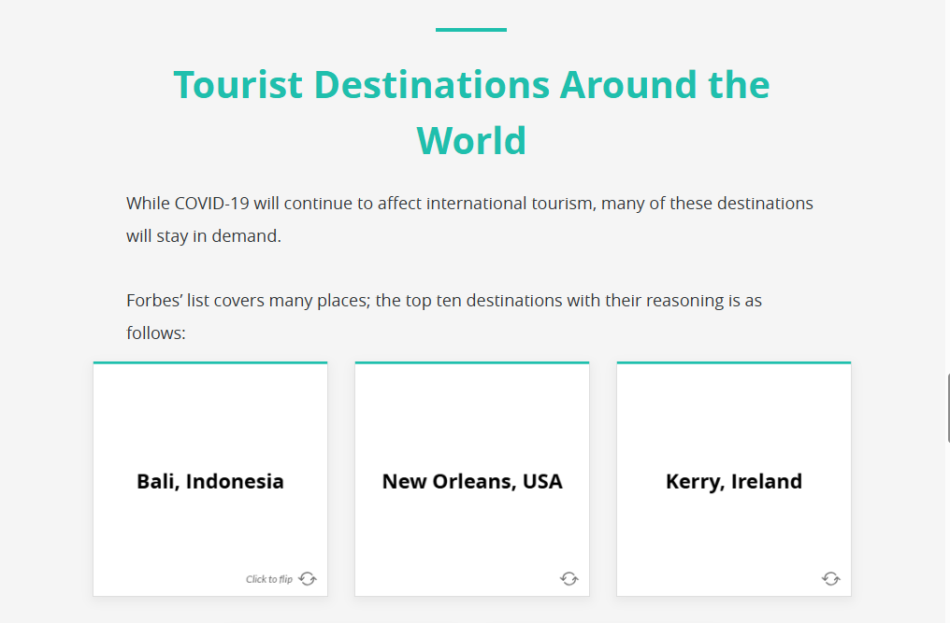This screenshot has width=950, height=623.
Task: Click the flip icon on Bali card
Action: (308, 579)
